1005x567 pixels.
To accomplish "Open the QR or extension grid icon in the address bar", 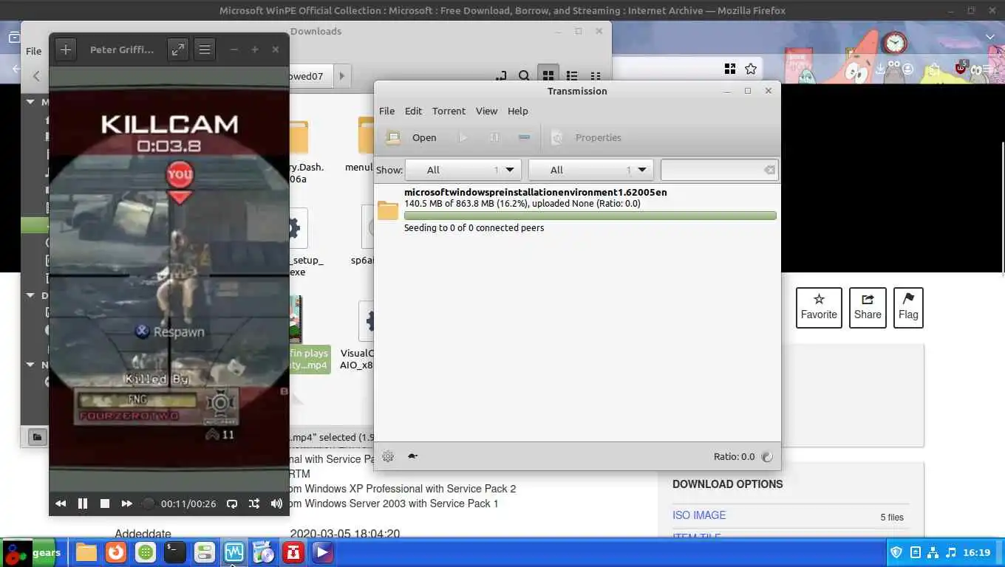I will (x=730, y=69).
